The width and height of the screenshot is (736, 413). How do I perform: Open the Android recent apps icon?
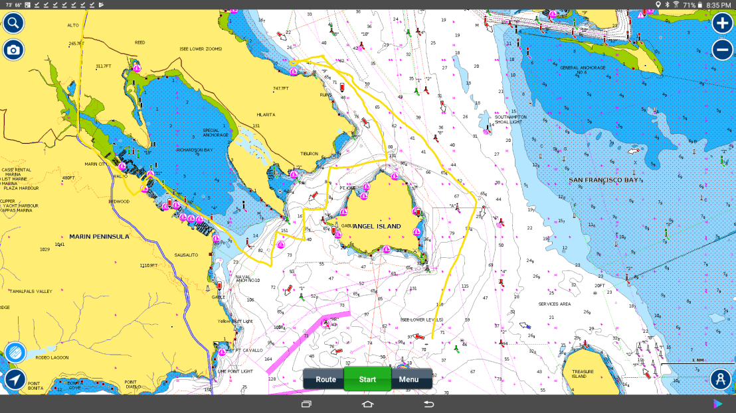tap(306, 404)
